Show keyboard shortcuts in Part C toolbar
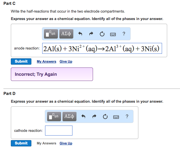 [x=113, y=34]
